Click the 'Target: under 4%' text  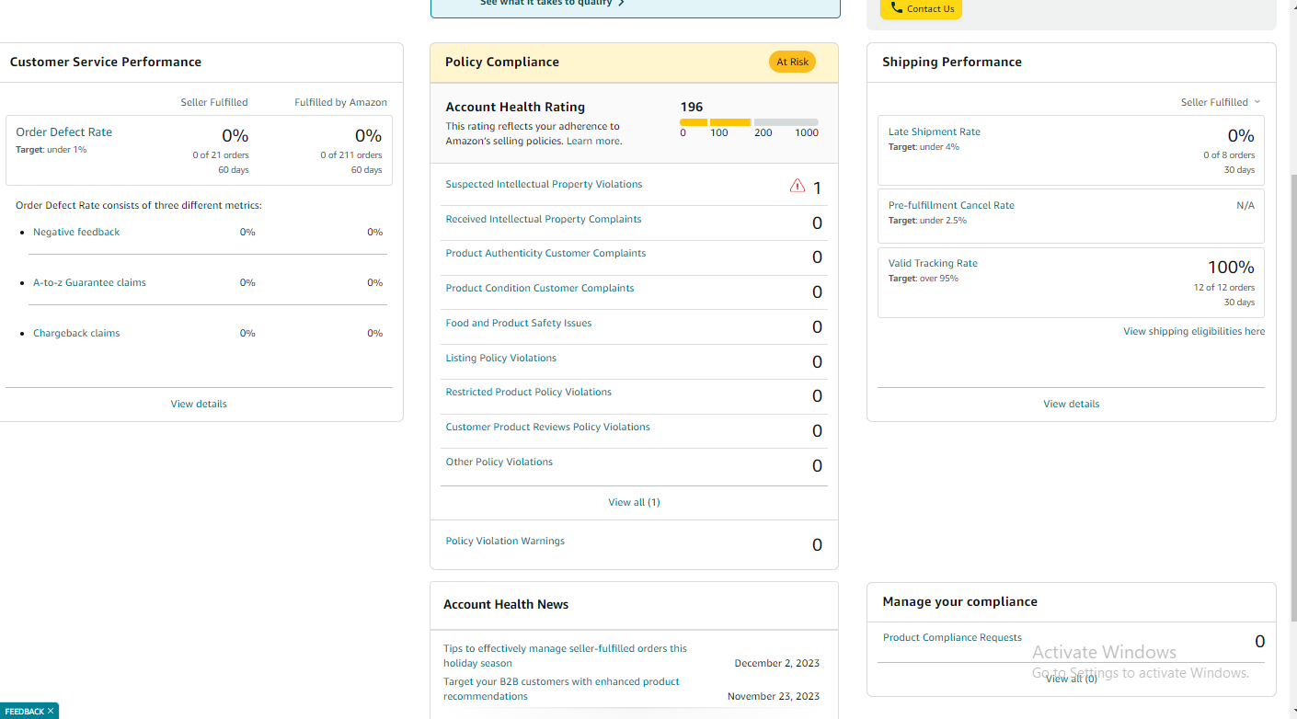coord(924,146)
